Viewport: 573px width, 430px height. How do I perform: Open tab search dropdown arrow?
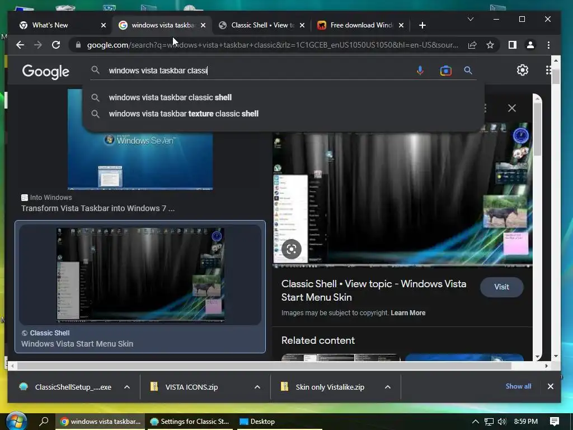[470, 19]
